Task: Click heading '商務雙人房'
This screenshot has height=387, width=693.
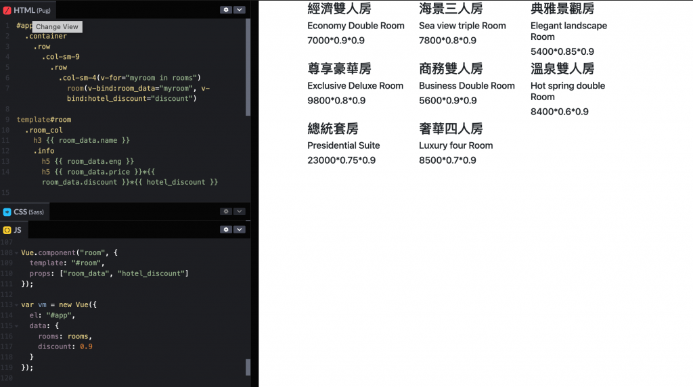Action: pyautogui.click(x=451, y=68)
